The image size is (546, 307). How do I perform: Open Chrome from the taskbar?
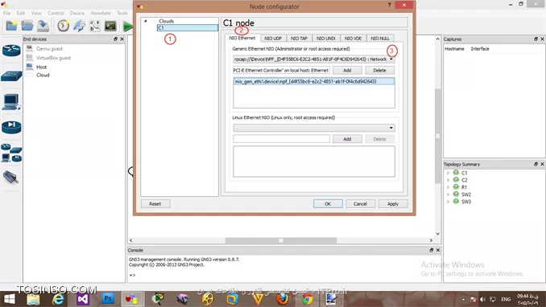307,299
